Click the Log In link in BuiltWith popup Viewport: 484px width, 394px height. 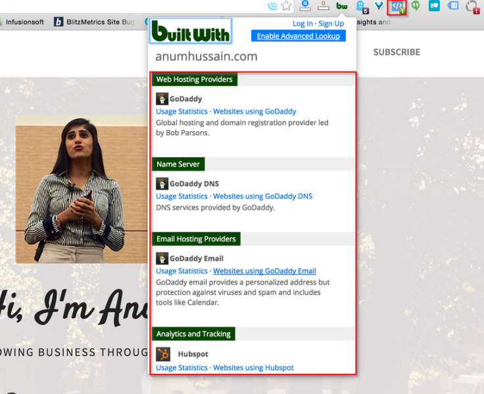click(302, 24)
